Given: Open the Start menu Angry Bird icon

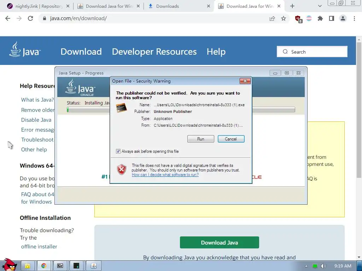Looking at the screenshot, I should point(9,265).
